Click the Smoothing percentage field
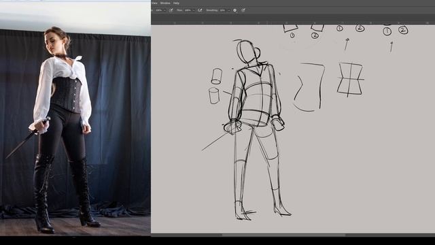This screenshot has height=245, width=435. (x=223, y=10)
